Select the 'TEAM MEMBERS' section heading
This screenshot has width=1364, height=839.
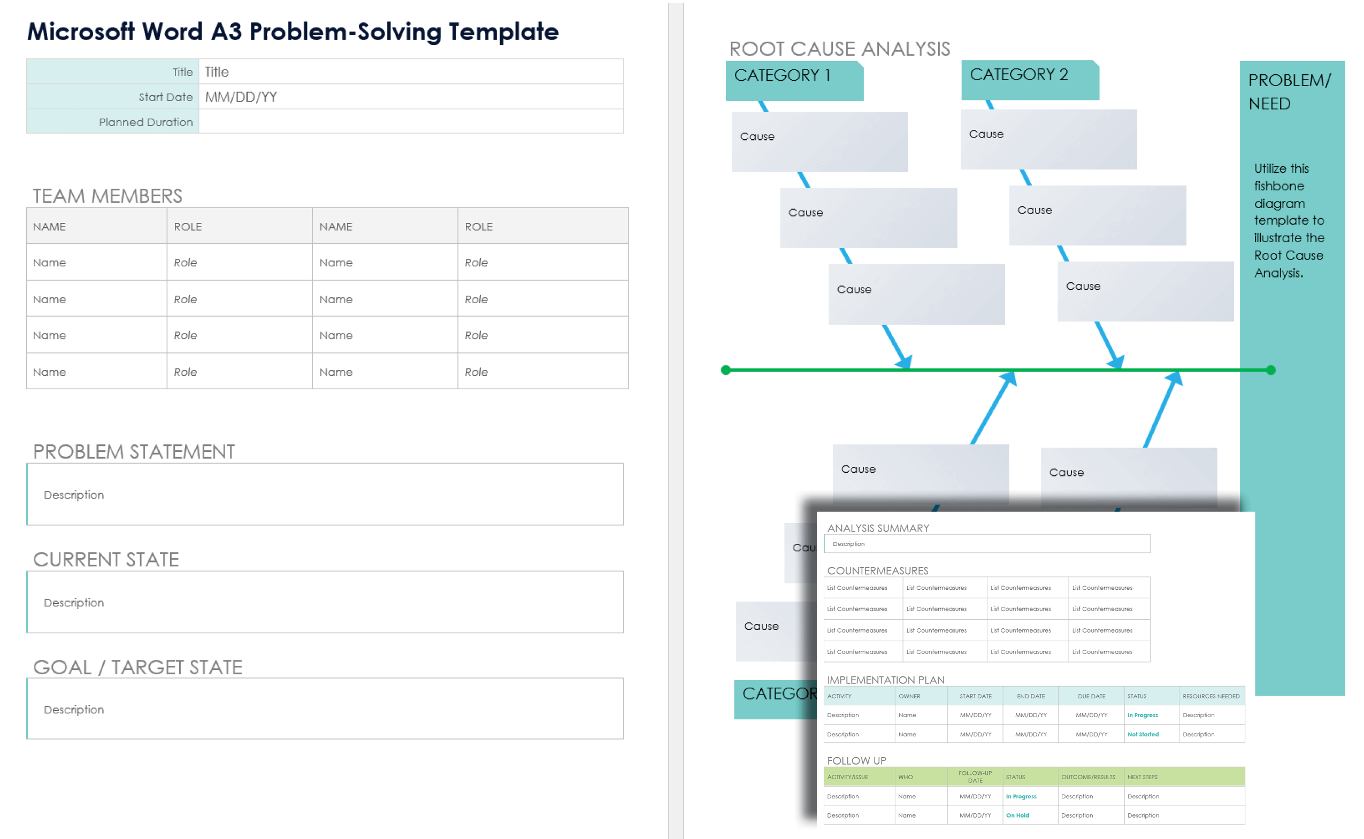tap(108, 196)
